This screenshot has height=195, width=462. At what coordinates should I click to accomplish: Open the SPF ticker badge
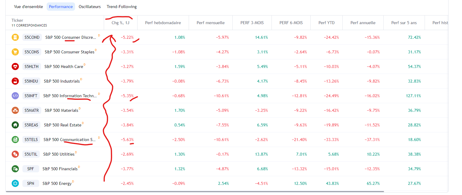(31, 169)
